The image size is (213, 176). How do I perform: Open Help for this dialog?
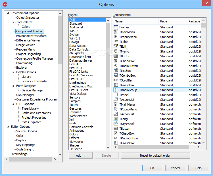coord(199,168)
